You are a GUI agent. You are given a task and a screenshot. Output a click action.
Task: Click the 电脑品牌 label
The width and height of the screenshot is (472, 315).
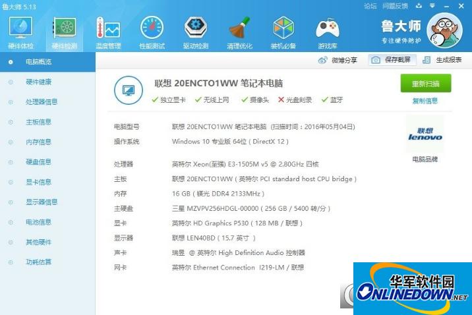click(425, 159)
